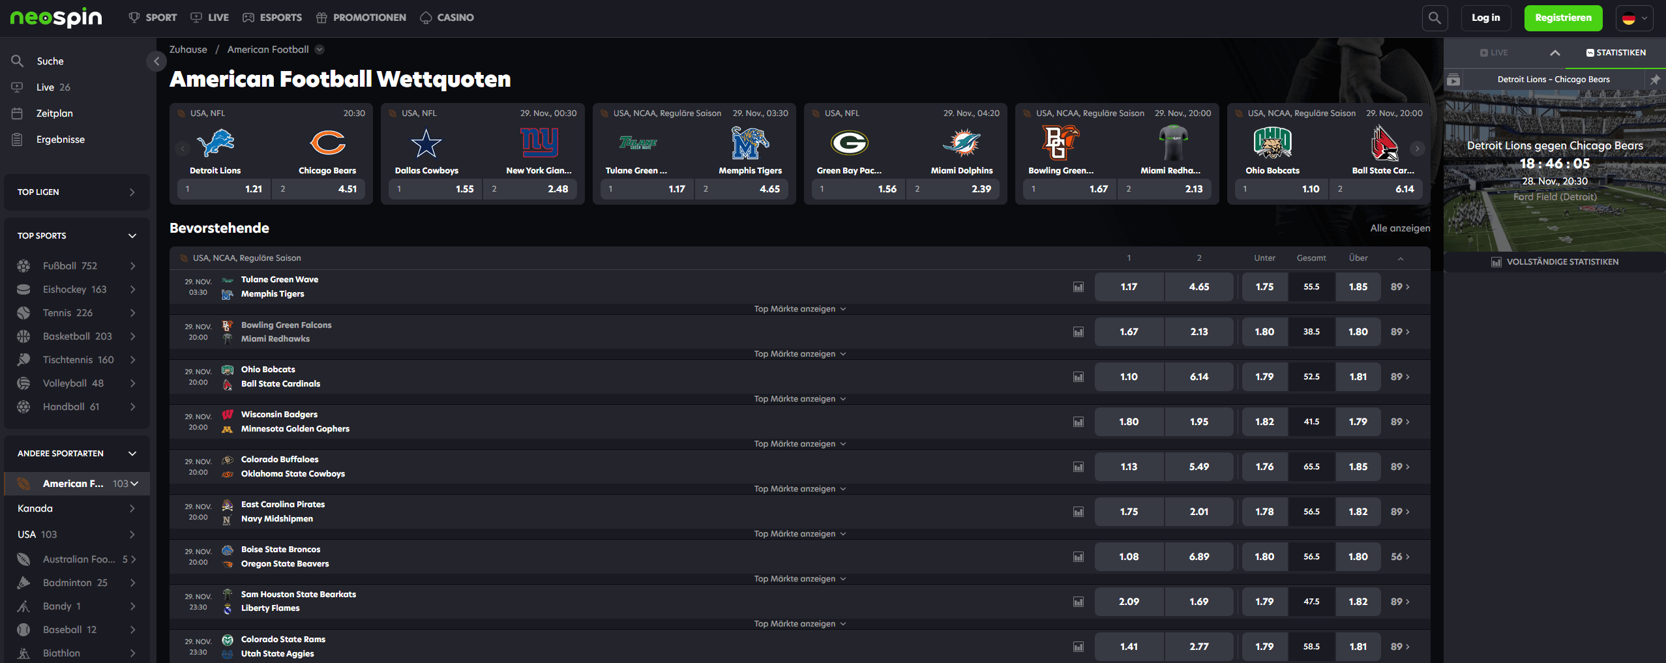Select odds 2.09 for Sam Houston State Bearkats
Viewport: 1666px width, 663px height.
click(x=1129, y=602)
